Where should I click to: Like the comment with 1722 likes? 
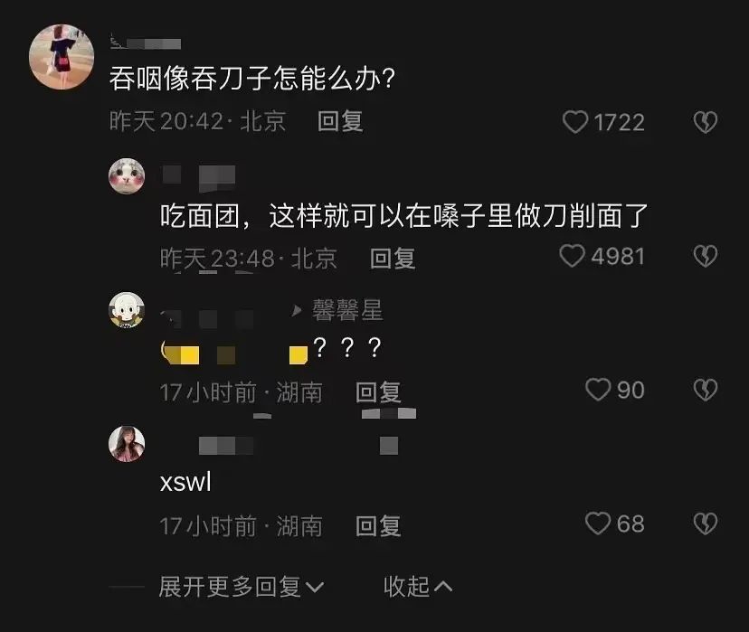click(575, 122)
